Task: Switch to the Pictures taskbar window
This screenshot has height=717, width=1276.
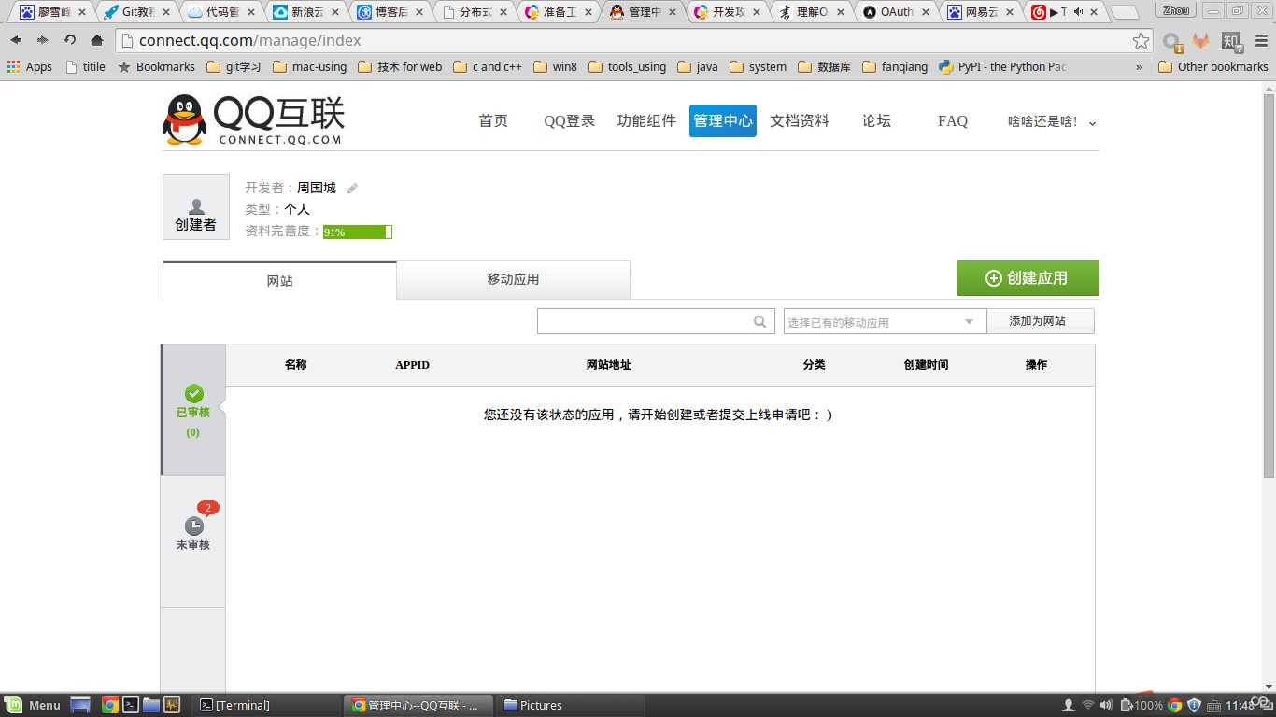Action: pos(570,705)
